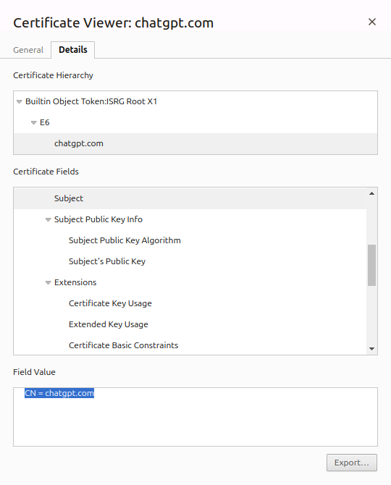Viewport: 391px width, 485px height.
Task: Click the Export... button
Action: click(352, 463)
